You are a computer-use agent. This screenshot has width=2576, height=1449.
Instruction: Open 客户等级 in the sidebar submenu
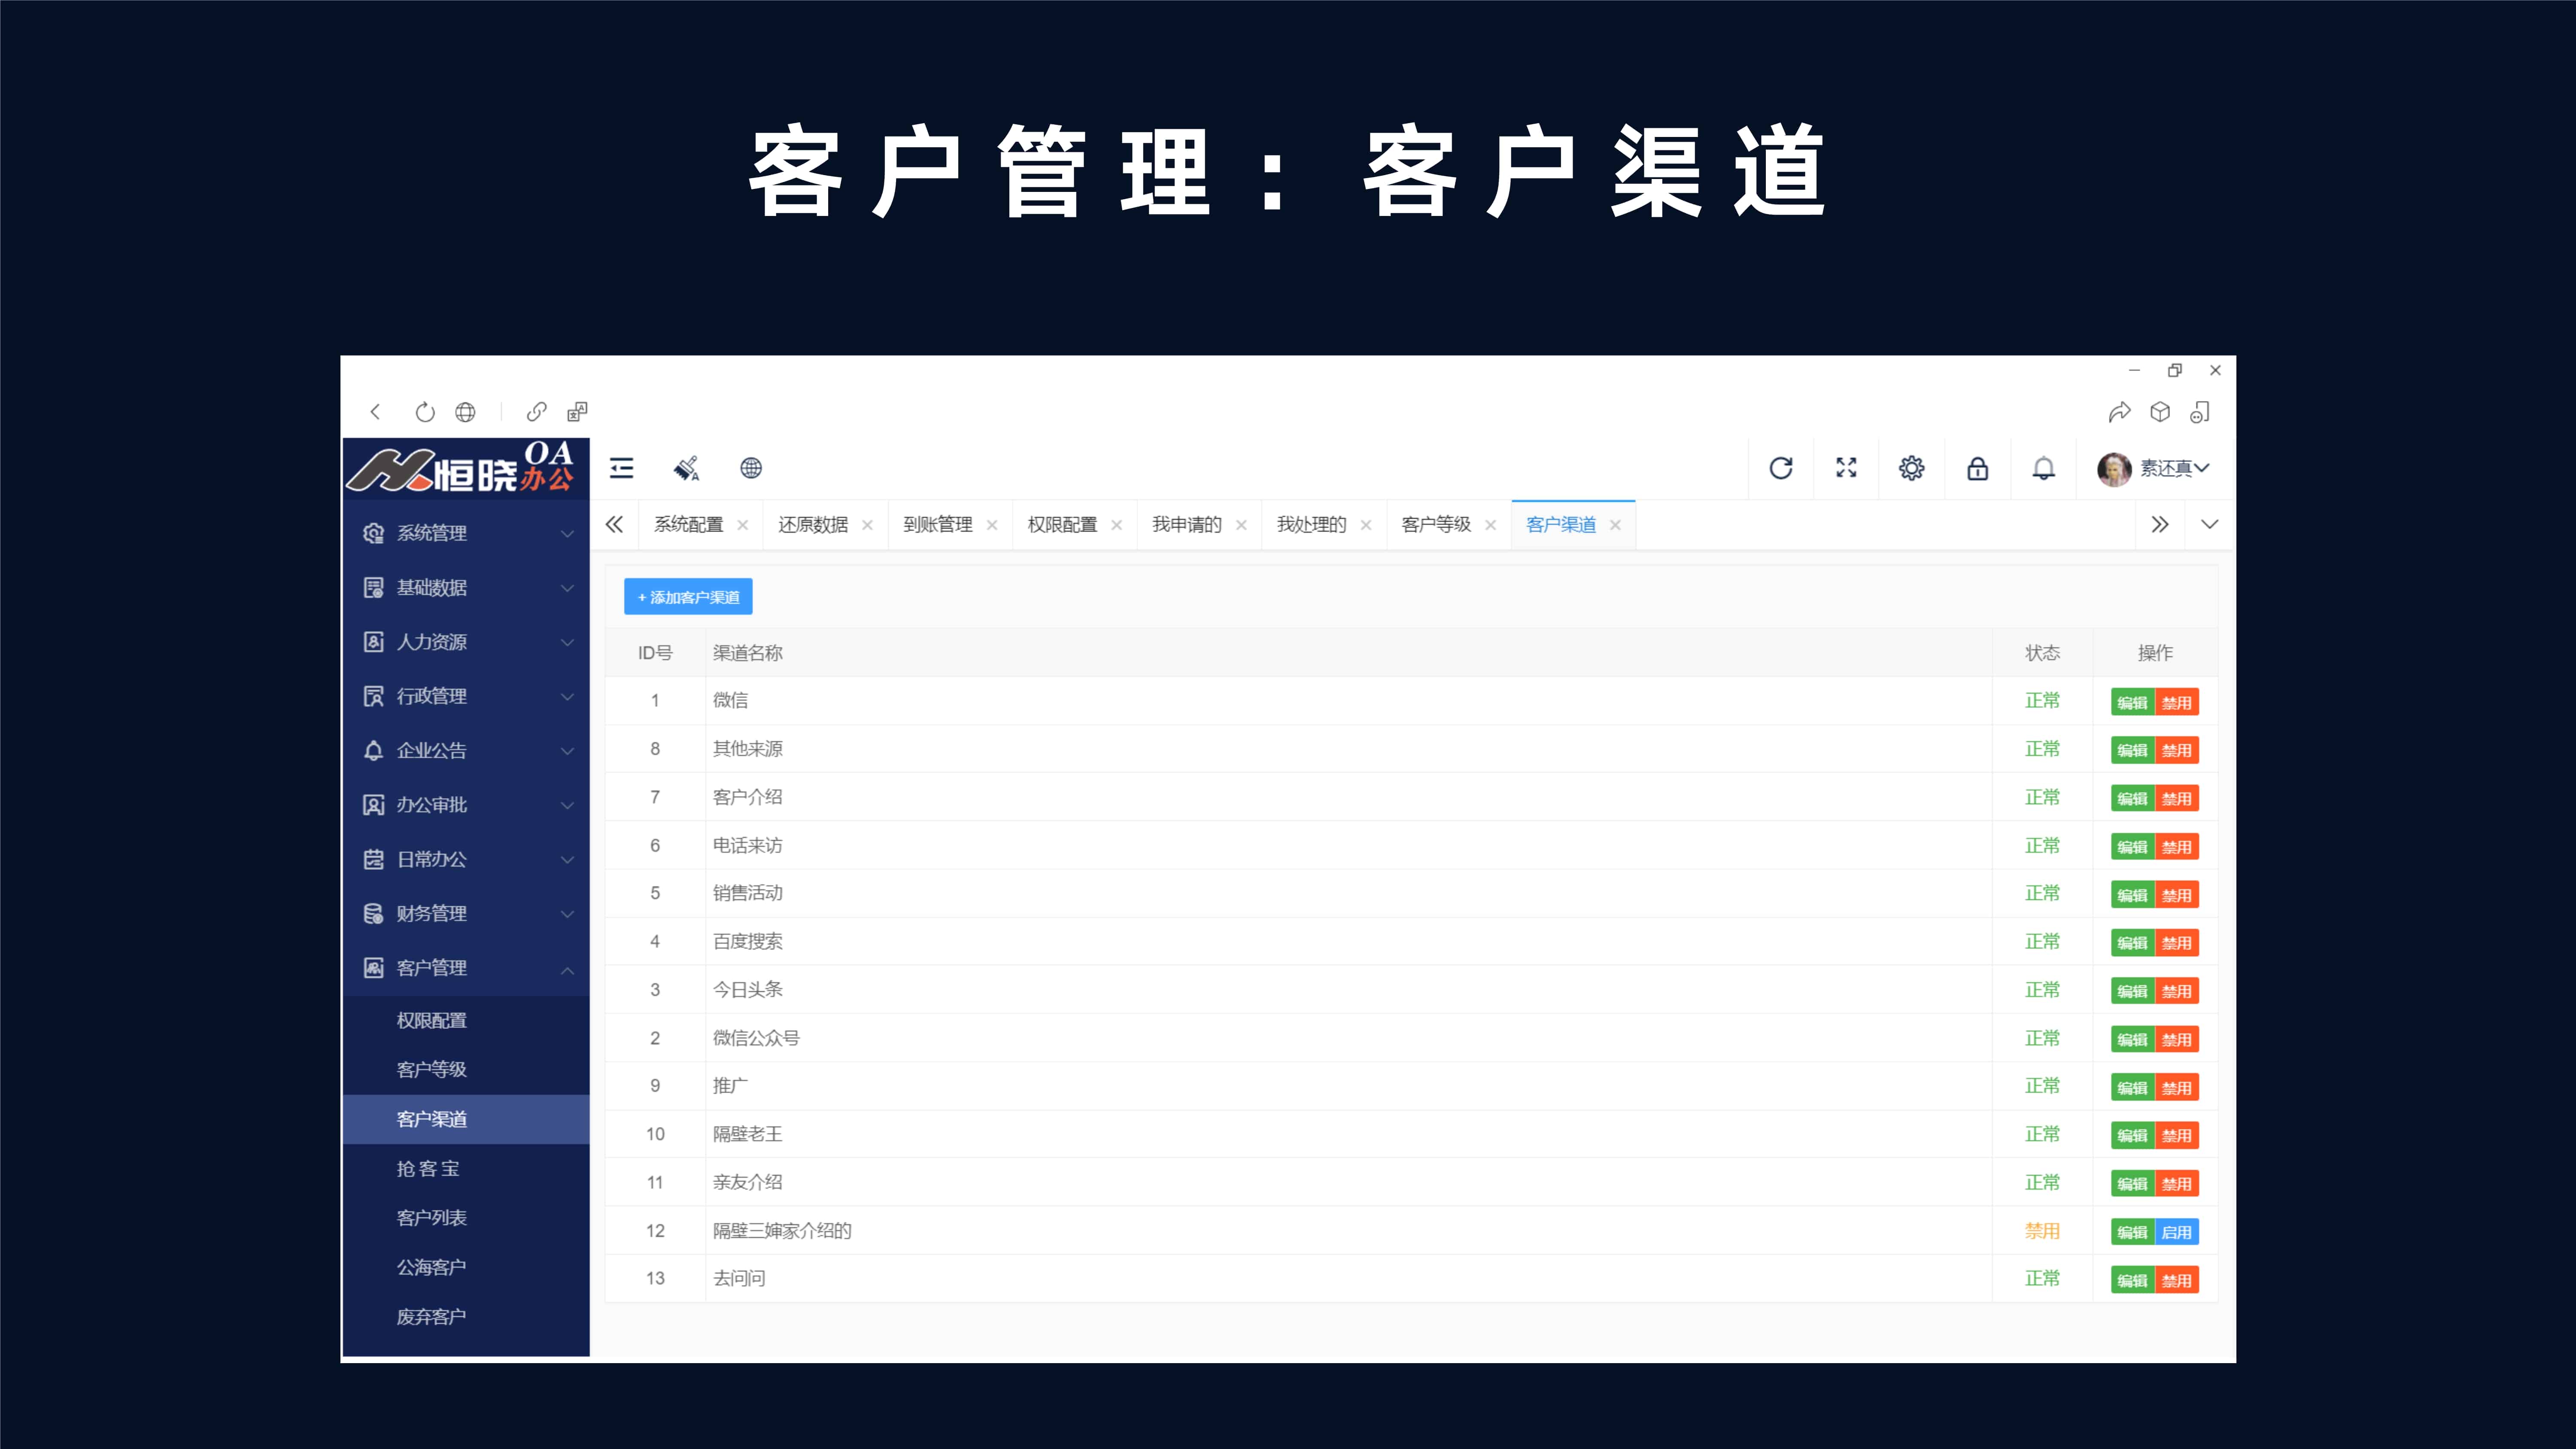[466, 1069]
